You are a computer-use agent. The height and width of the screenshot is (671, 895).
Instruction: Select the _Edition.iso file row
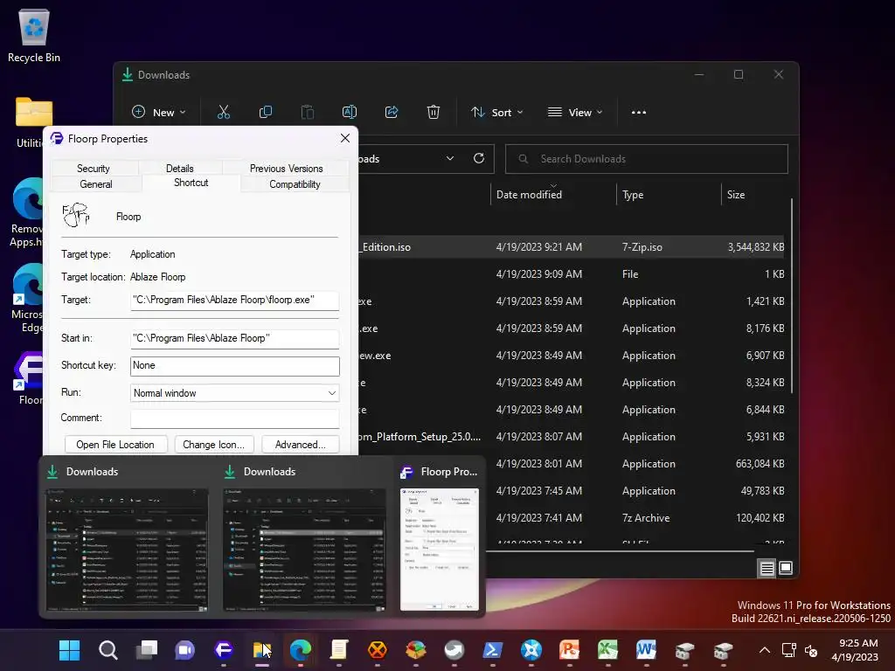point(571,247)
